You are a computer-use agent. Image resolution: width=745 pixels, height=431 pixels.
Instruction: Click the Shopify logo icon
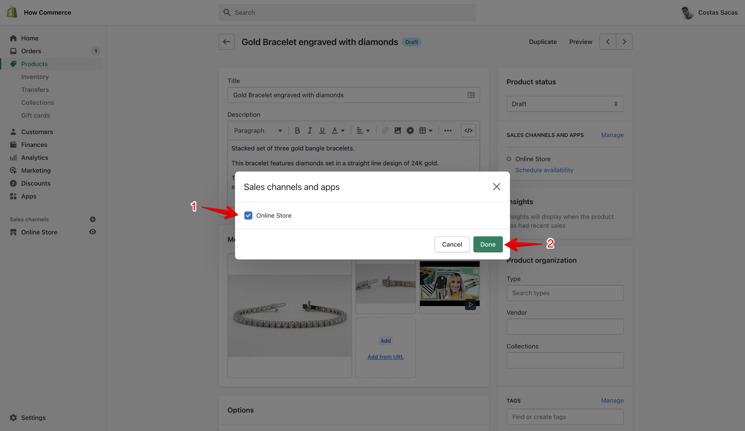[12, 12]
